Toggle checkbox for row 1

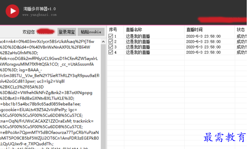coord(111,36)
